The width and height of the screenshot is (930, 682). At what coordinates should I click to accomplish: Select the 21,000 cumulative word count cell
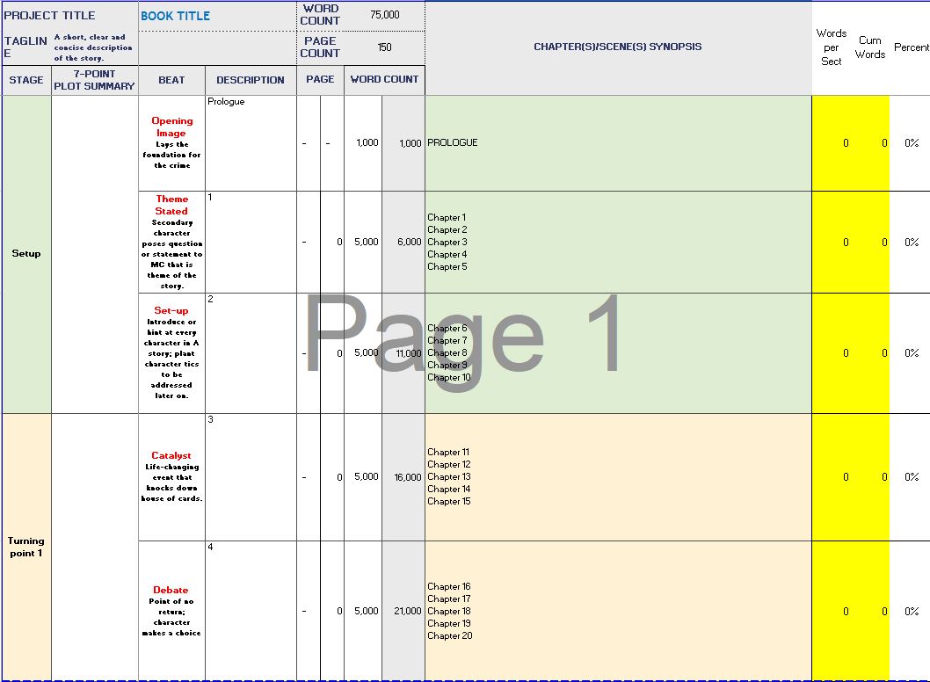[x=403, y=611]
